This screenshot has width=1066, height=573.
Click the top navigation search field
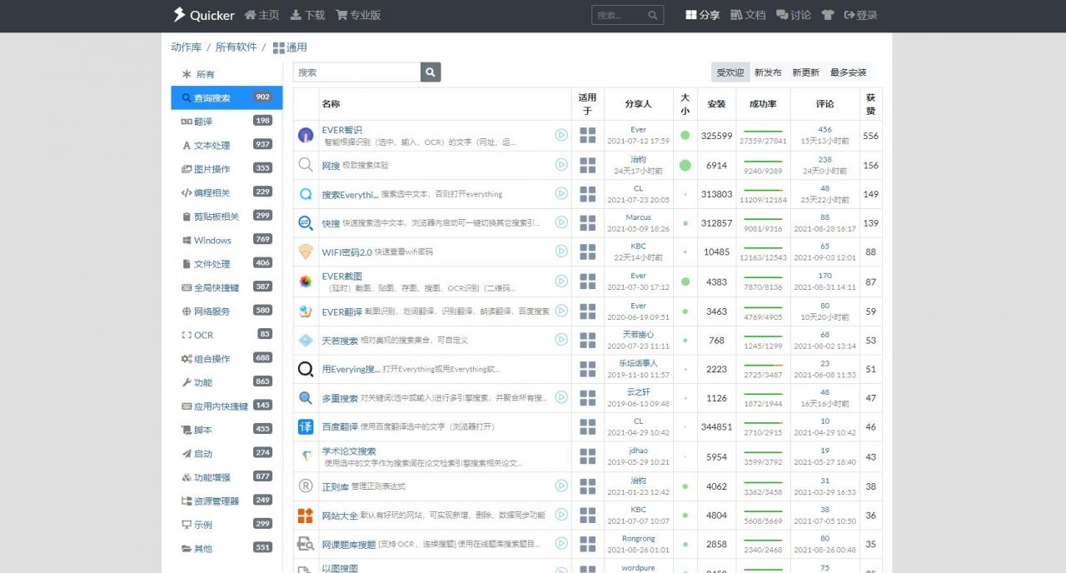pyautogui.click(x=618, y=15)
